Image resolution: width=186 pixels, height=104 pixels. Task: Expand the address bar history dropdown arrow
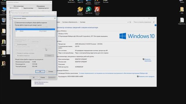[128, 22]
